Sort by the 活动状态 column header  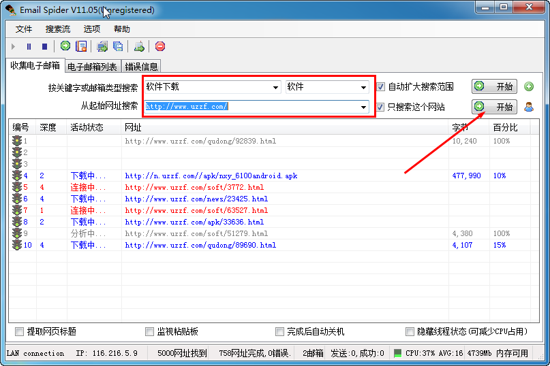(x=94, y=127)
